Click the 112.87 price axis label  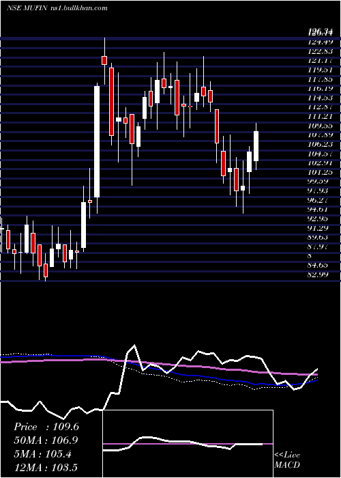(x=321, y=107)
